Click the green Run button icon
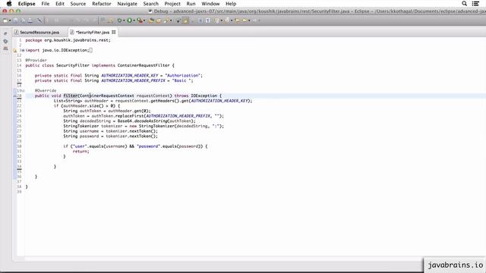The height and width of the screenshot is (273, 486). (129, 20)
